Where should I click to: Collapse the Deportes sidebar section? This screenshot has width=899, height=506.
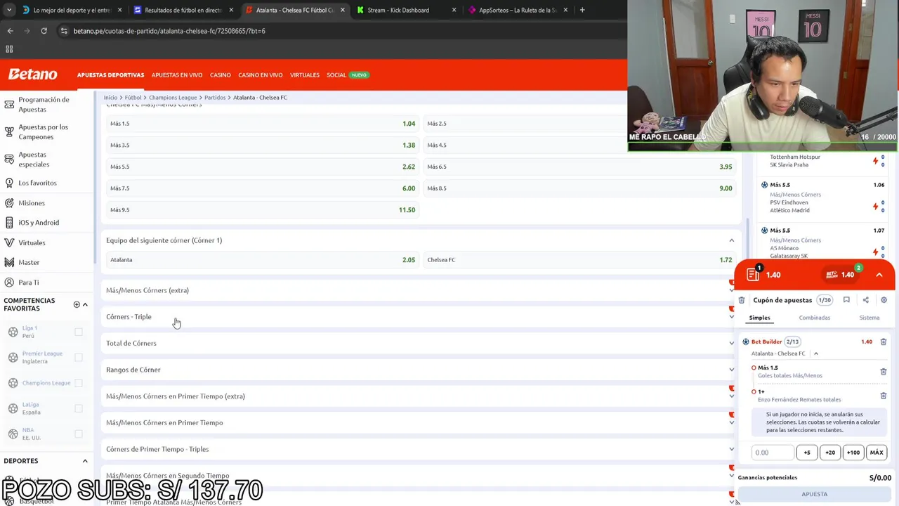[x=85, y=461]
